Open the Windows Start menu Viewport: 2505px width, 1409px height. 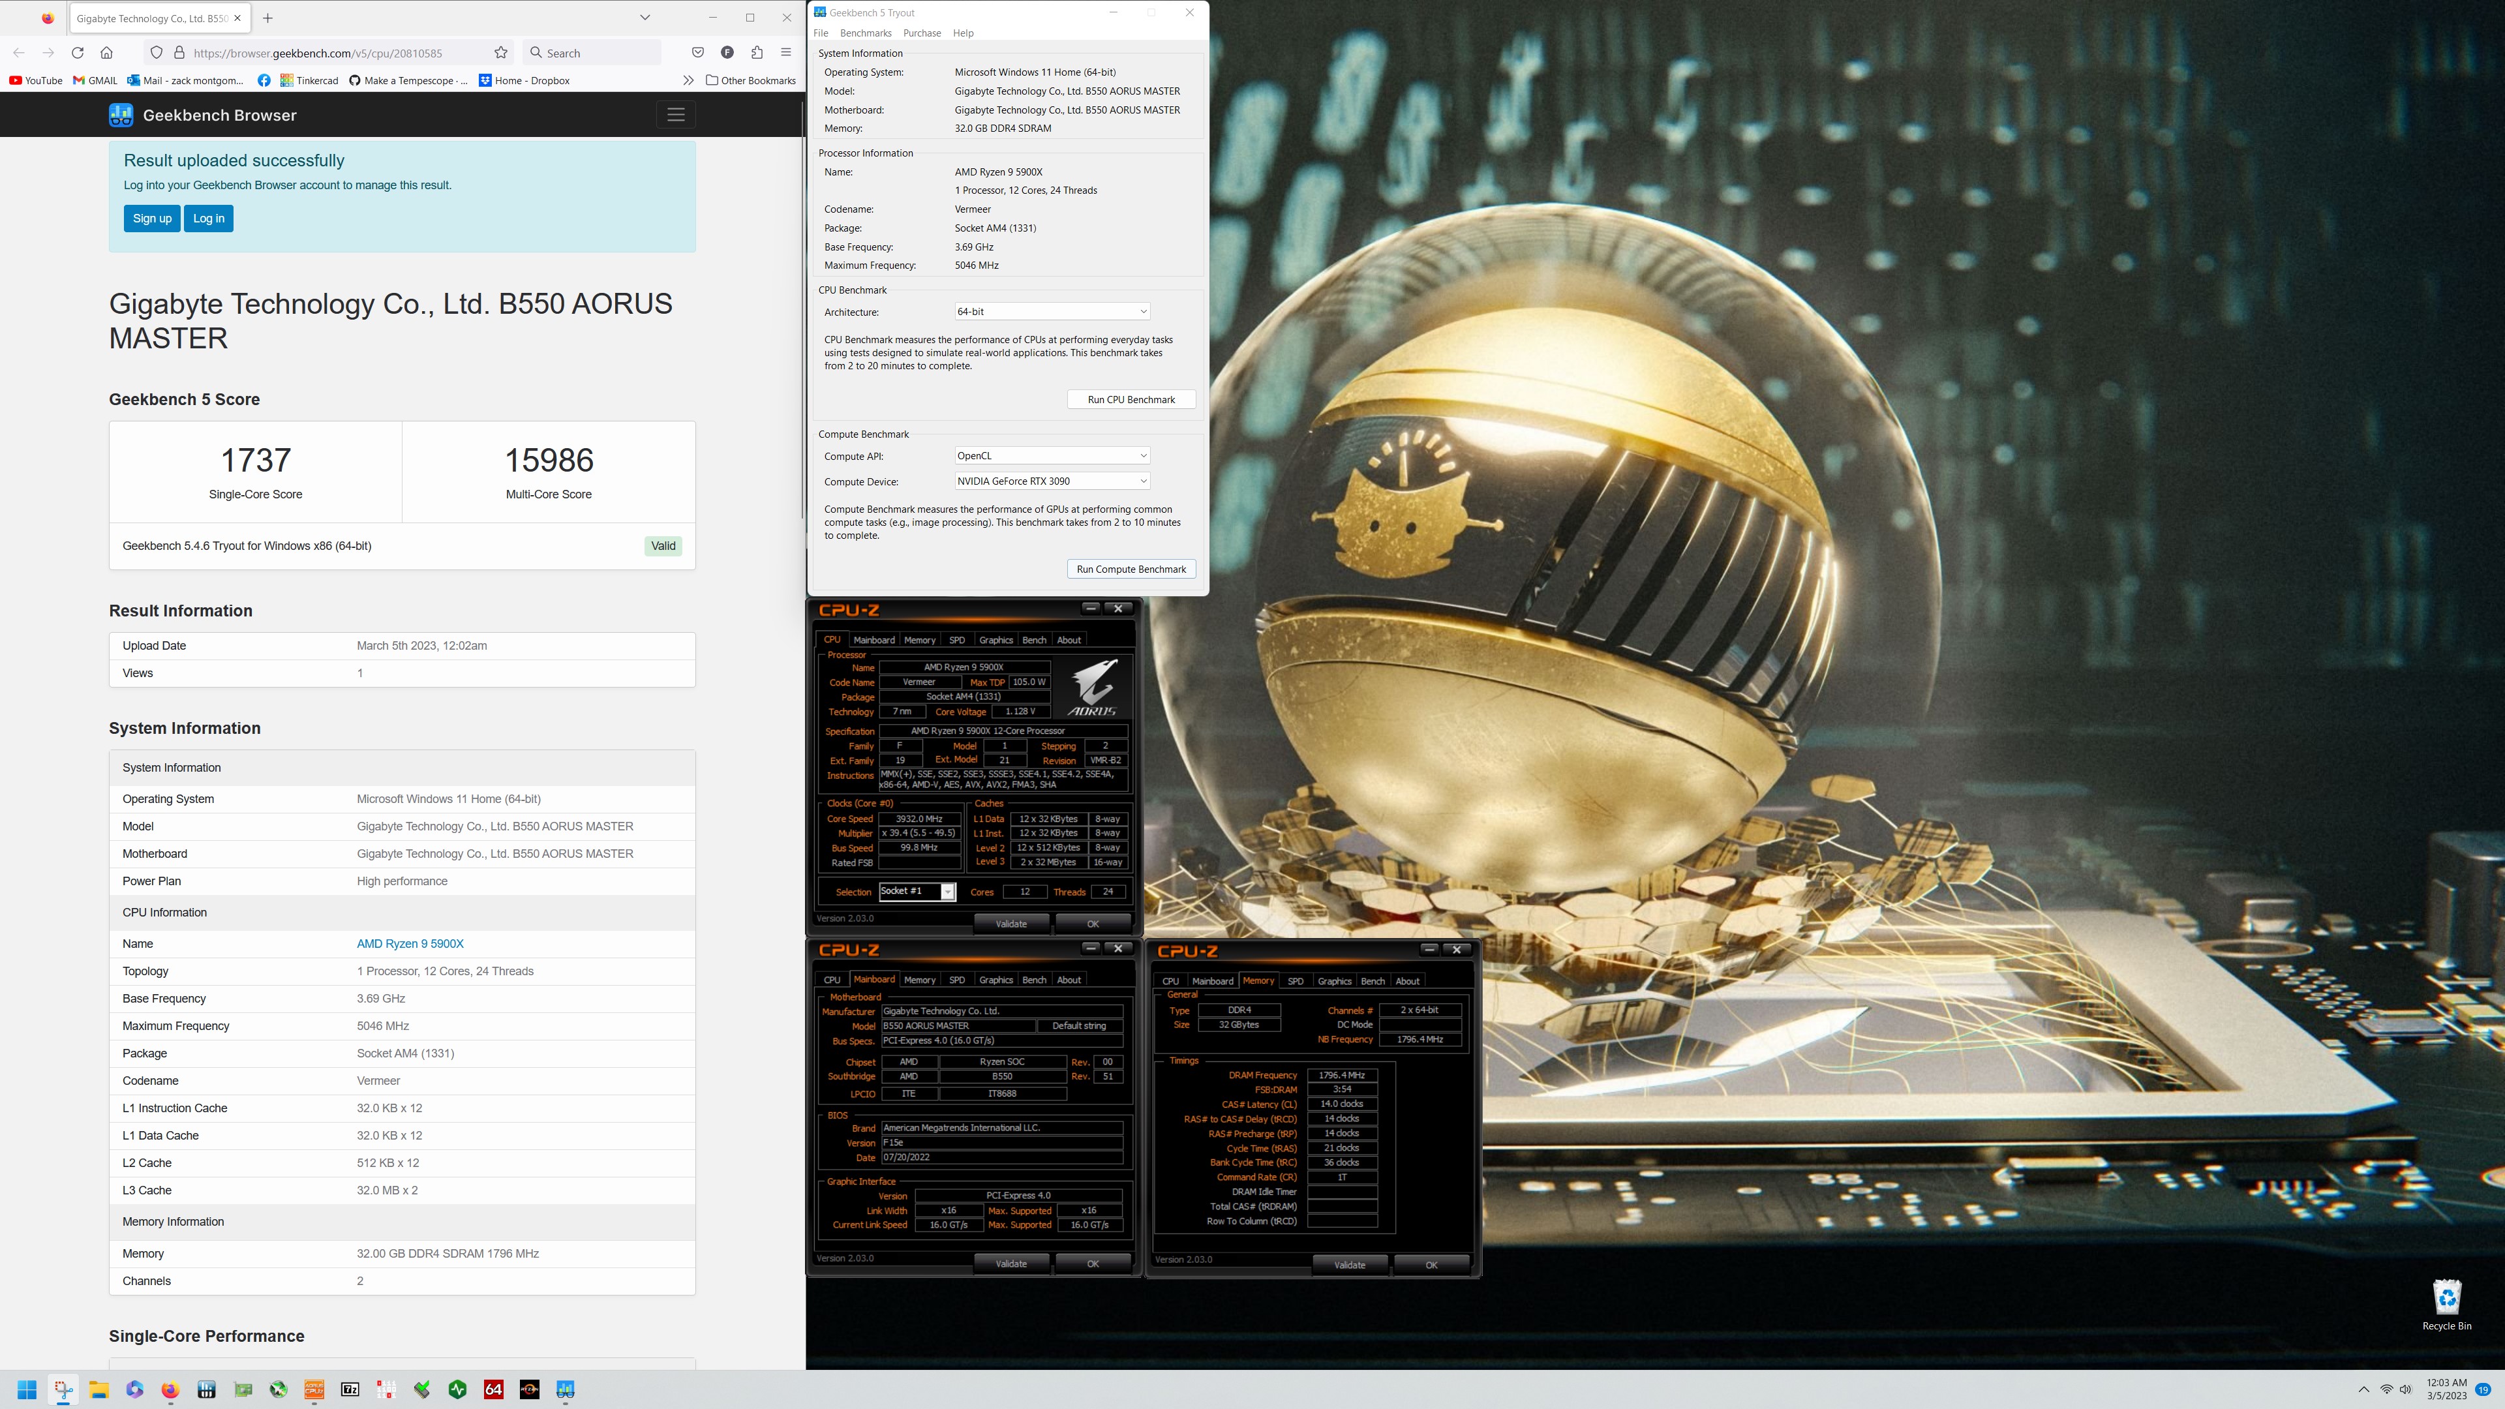click(26, 1389)
